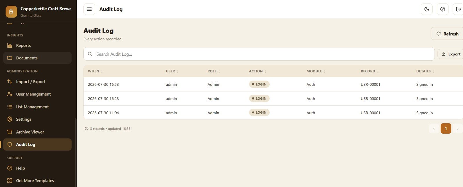
Task: Go to Import / Export page
Action: [x=37, y=82]
